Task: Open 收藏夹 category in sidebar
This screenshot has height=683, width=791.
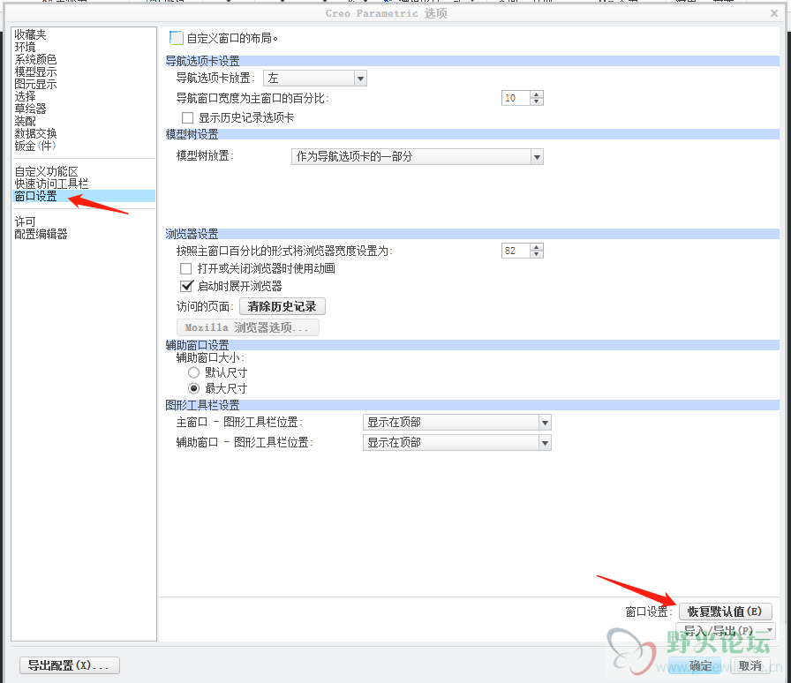Action: coord(30,34)
